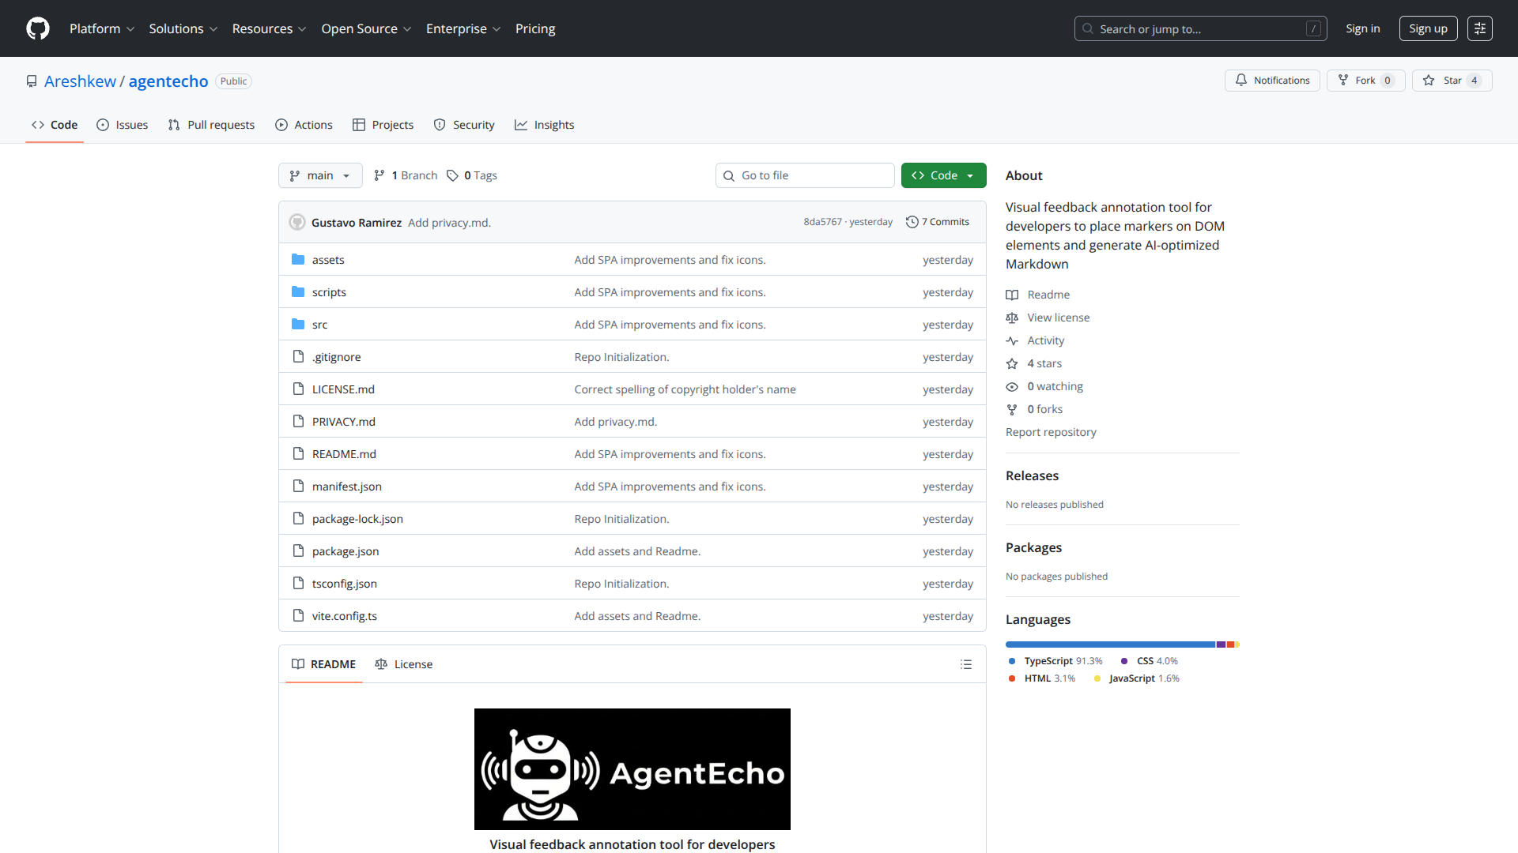Open the GitHub home icon
Viewport: 1518px width, 853px height.
click(37, 28)
